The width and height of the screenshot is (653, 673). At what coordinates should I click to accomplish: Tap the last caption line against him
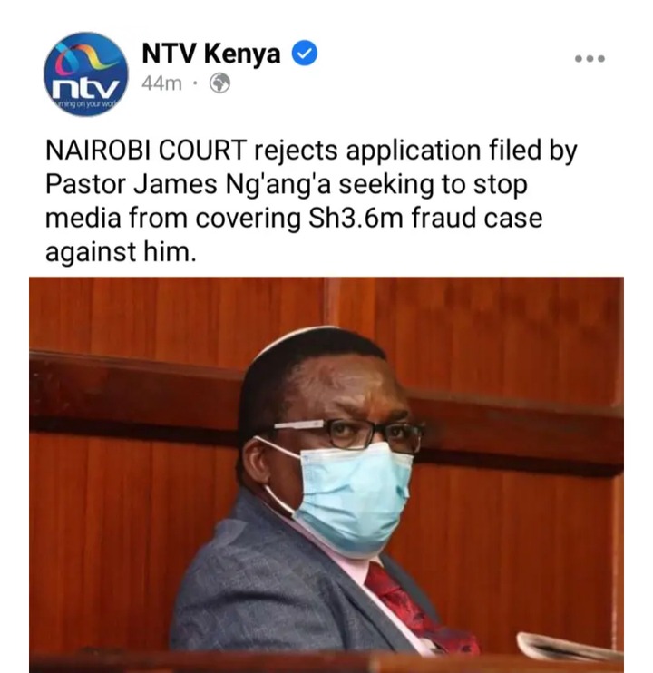click(x=121, y=252)
